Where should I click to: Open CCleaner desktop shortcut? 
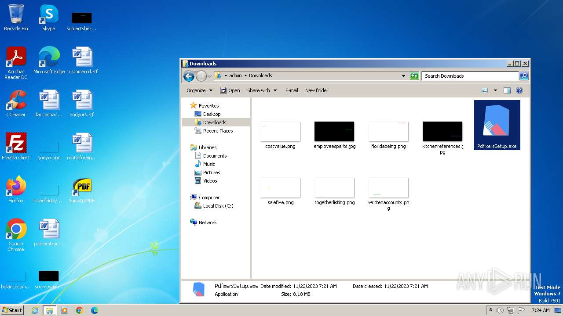(x=16, y=104)
